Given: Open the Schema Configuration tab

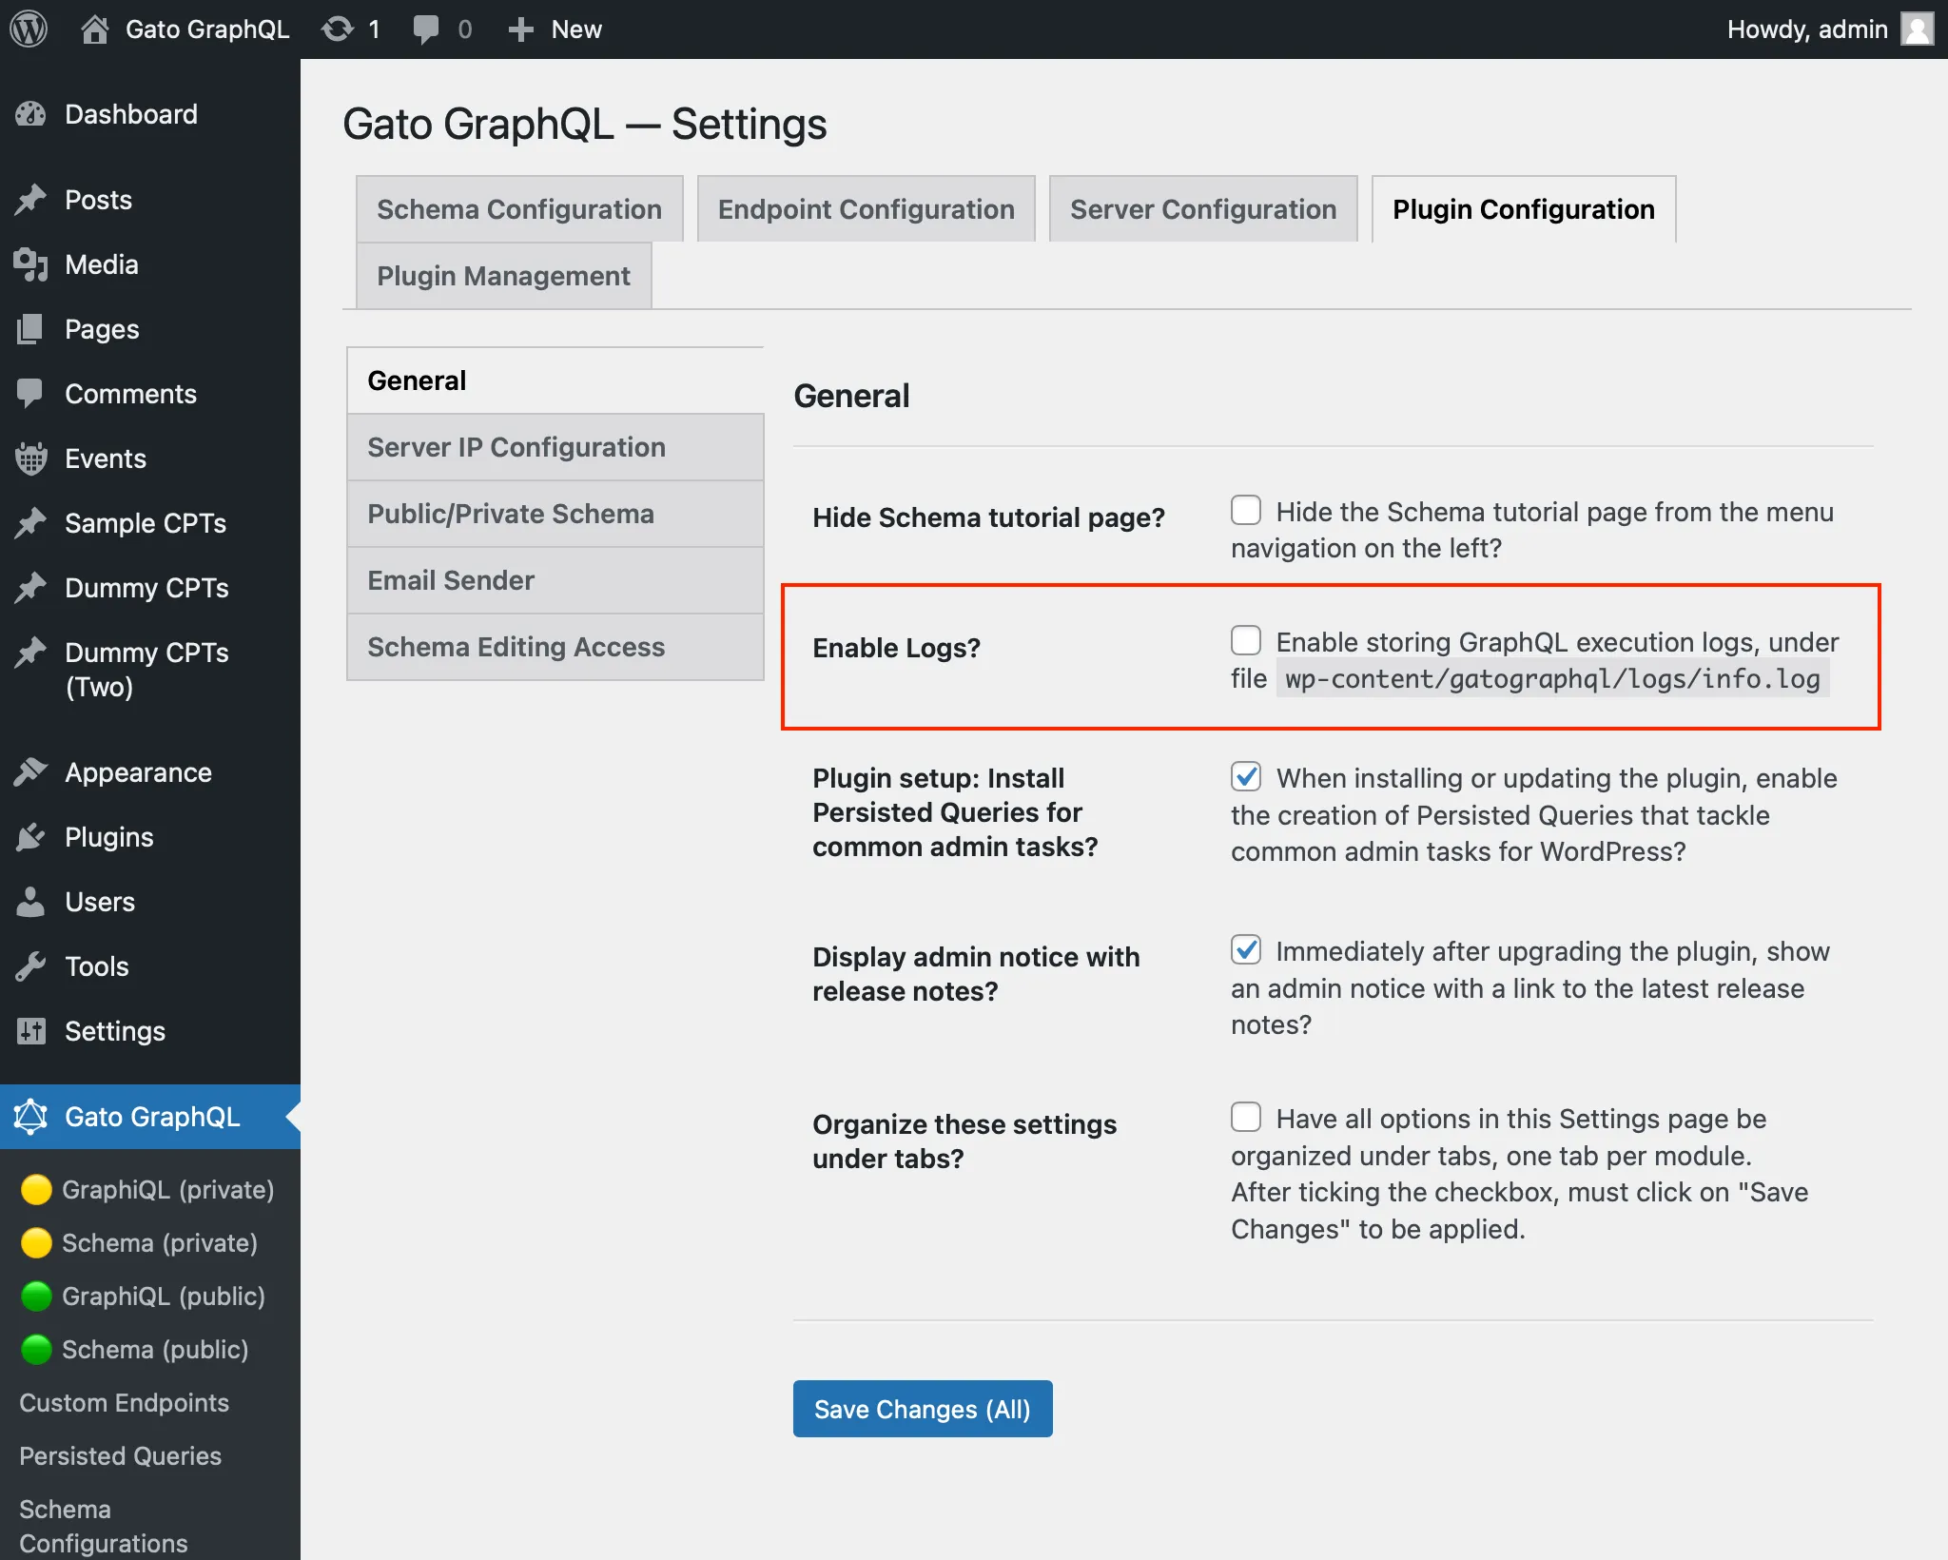Looking at the screenshot, I should 519,209.
